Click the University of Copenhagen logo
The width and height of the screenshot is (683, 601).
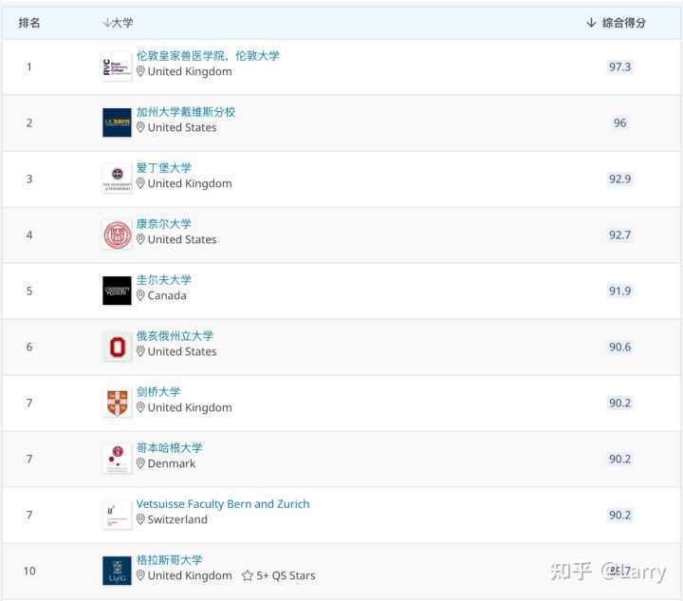coord(117,459)
